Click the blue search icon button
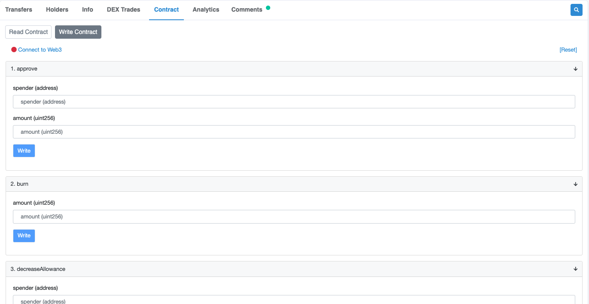Viewport: 589px width, 304px height. 576,10
